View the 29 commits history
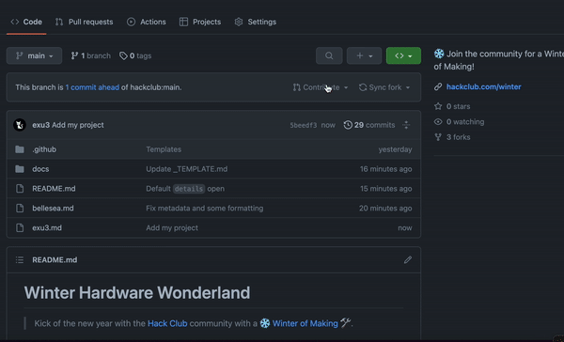 coord(369,125)
